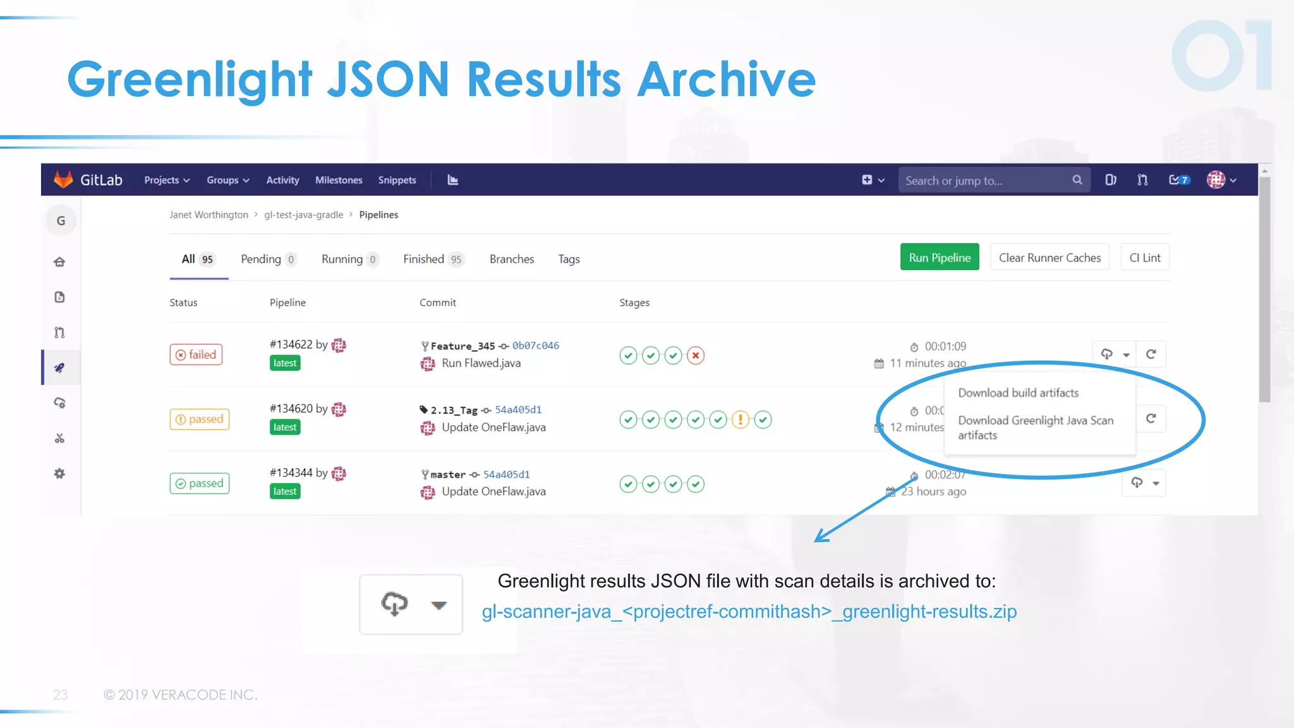1294x728 pixels.
Task: Open branch Feature_345 link
Action: point(463,346)
